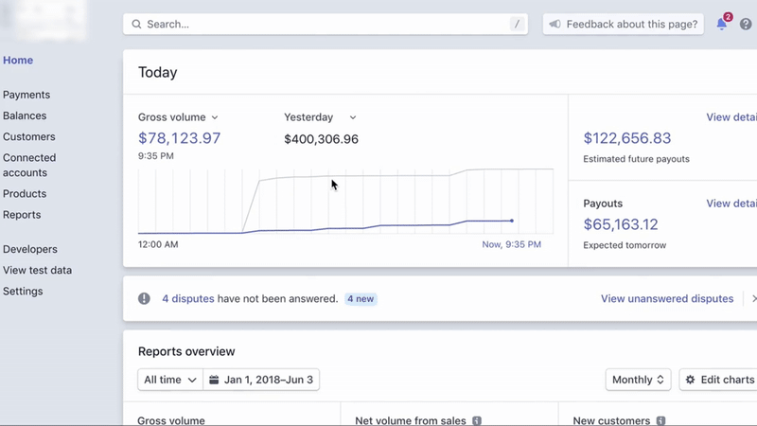Screen dimensions: 757x426
Task: Click Feedback about this page button
Action: [x=624, y=25]
